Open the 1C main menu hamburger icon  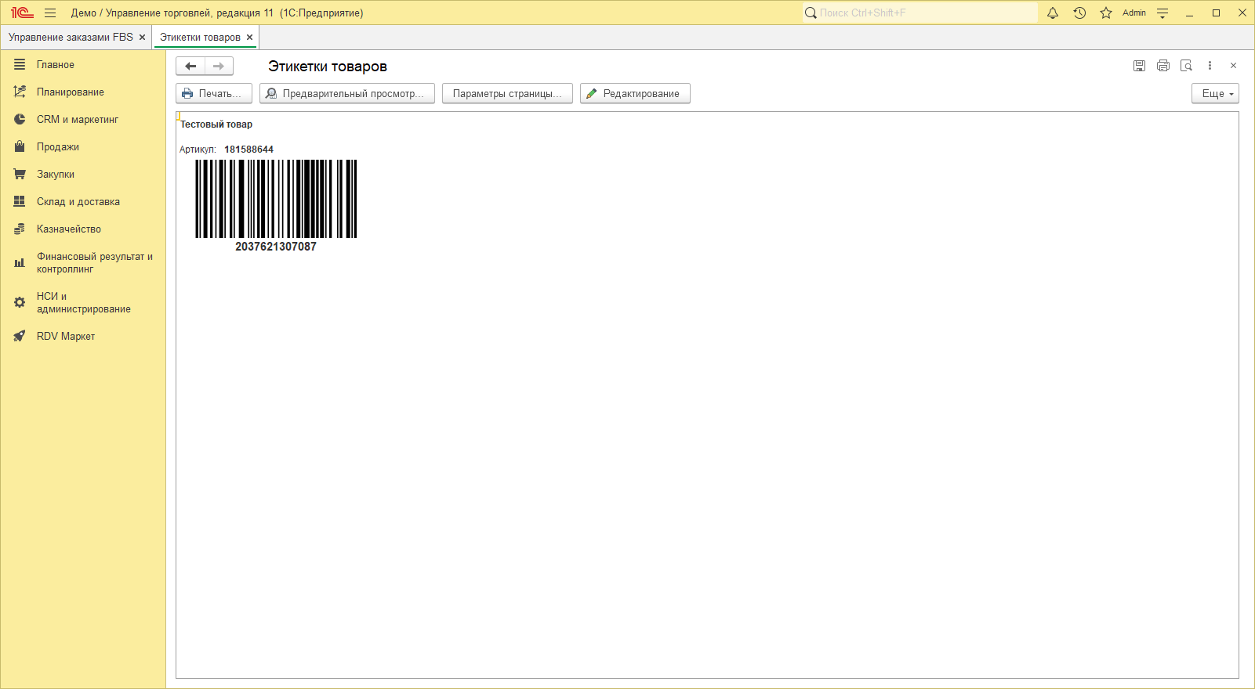tap(50, 13)
